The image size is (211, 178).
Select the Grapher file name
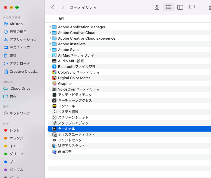[65, 83]
